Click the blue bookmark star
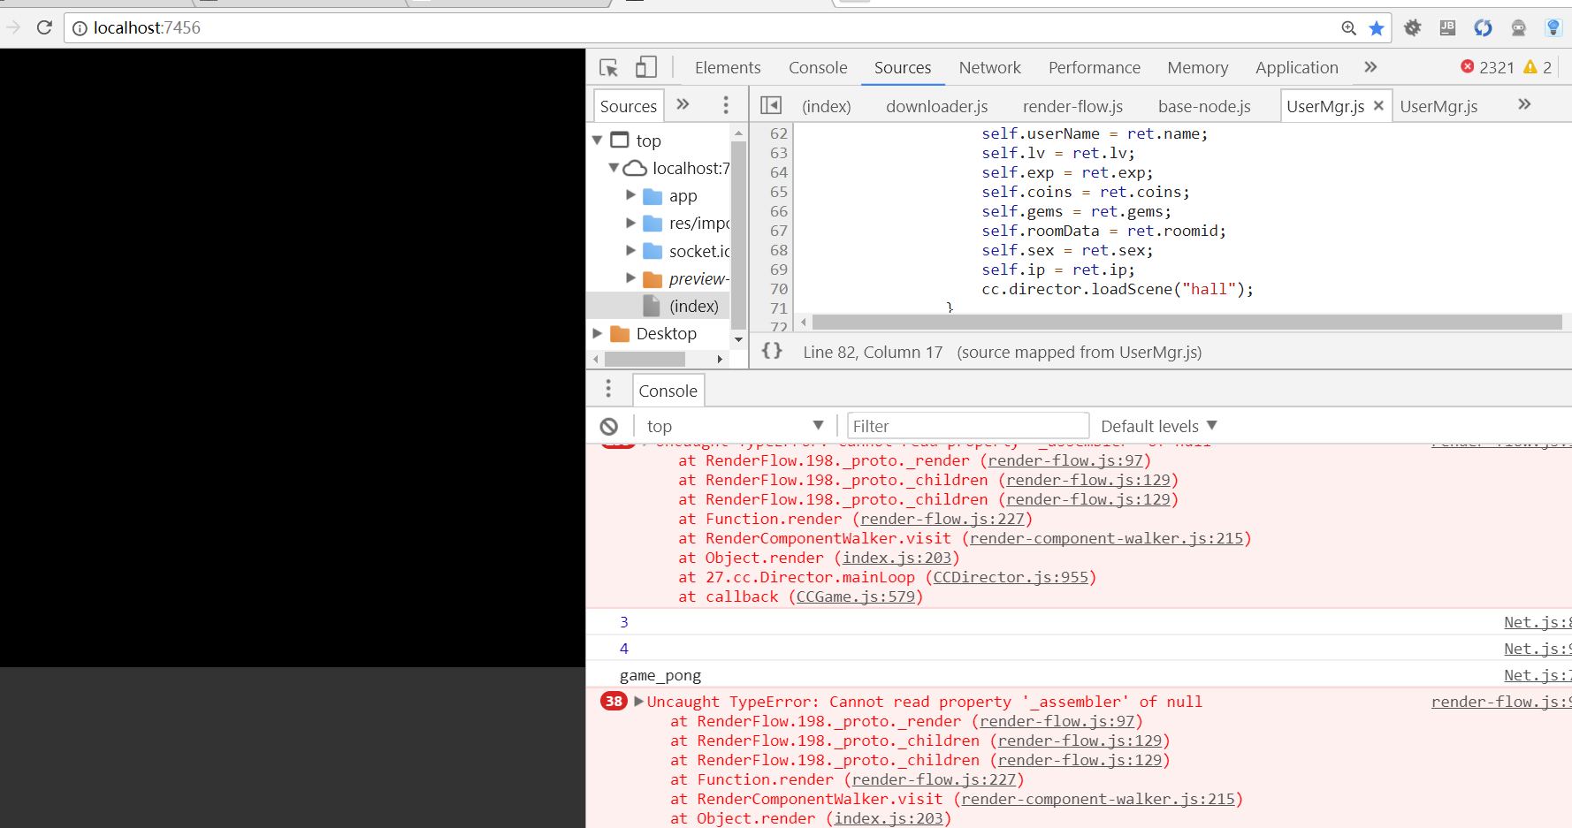 point(1377,28)
